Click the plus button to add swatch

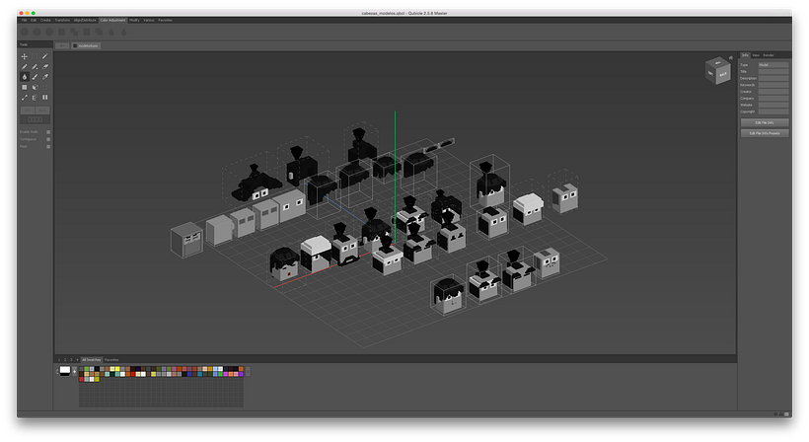[74, 371]
